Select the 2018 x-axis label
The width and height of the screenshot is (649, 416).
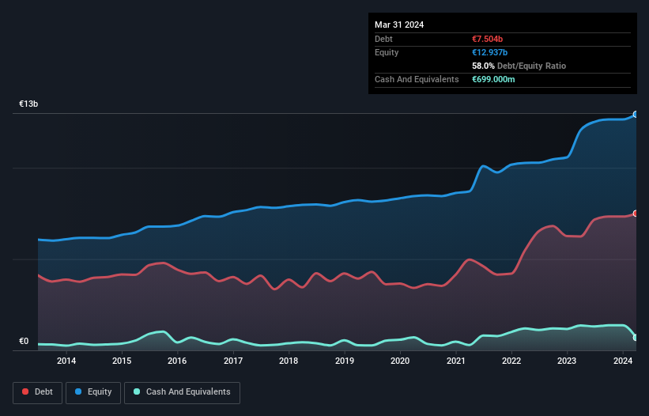point(289,361)
